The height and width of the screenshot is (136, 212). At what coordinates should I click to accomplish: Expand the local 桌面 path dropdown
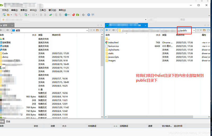(x=87, y=30)
